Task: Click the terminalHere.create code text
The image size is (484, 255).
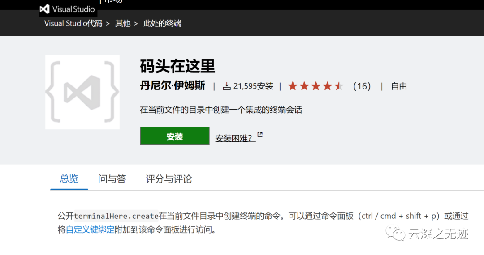Action: pyautogui.click(x=117, y=216)
